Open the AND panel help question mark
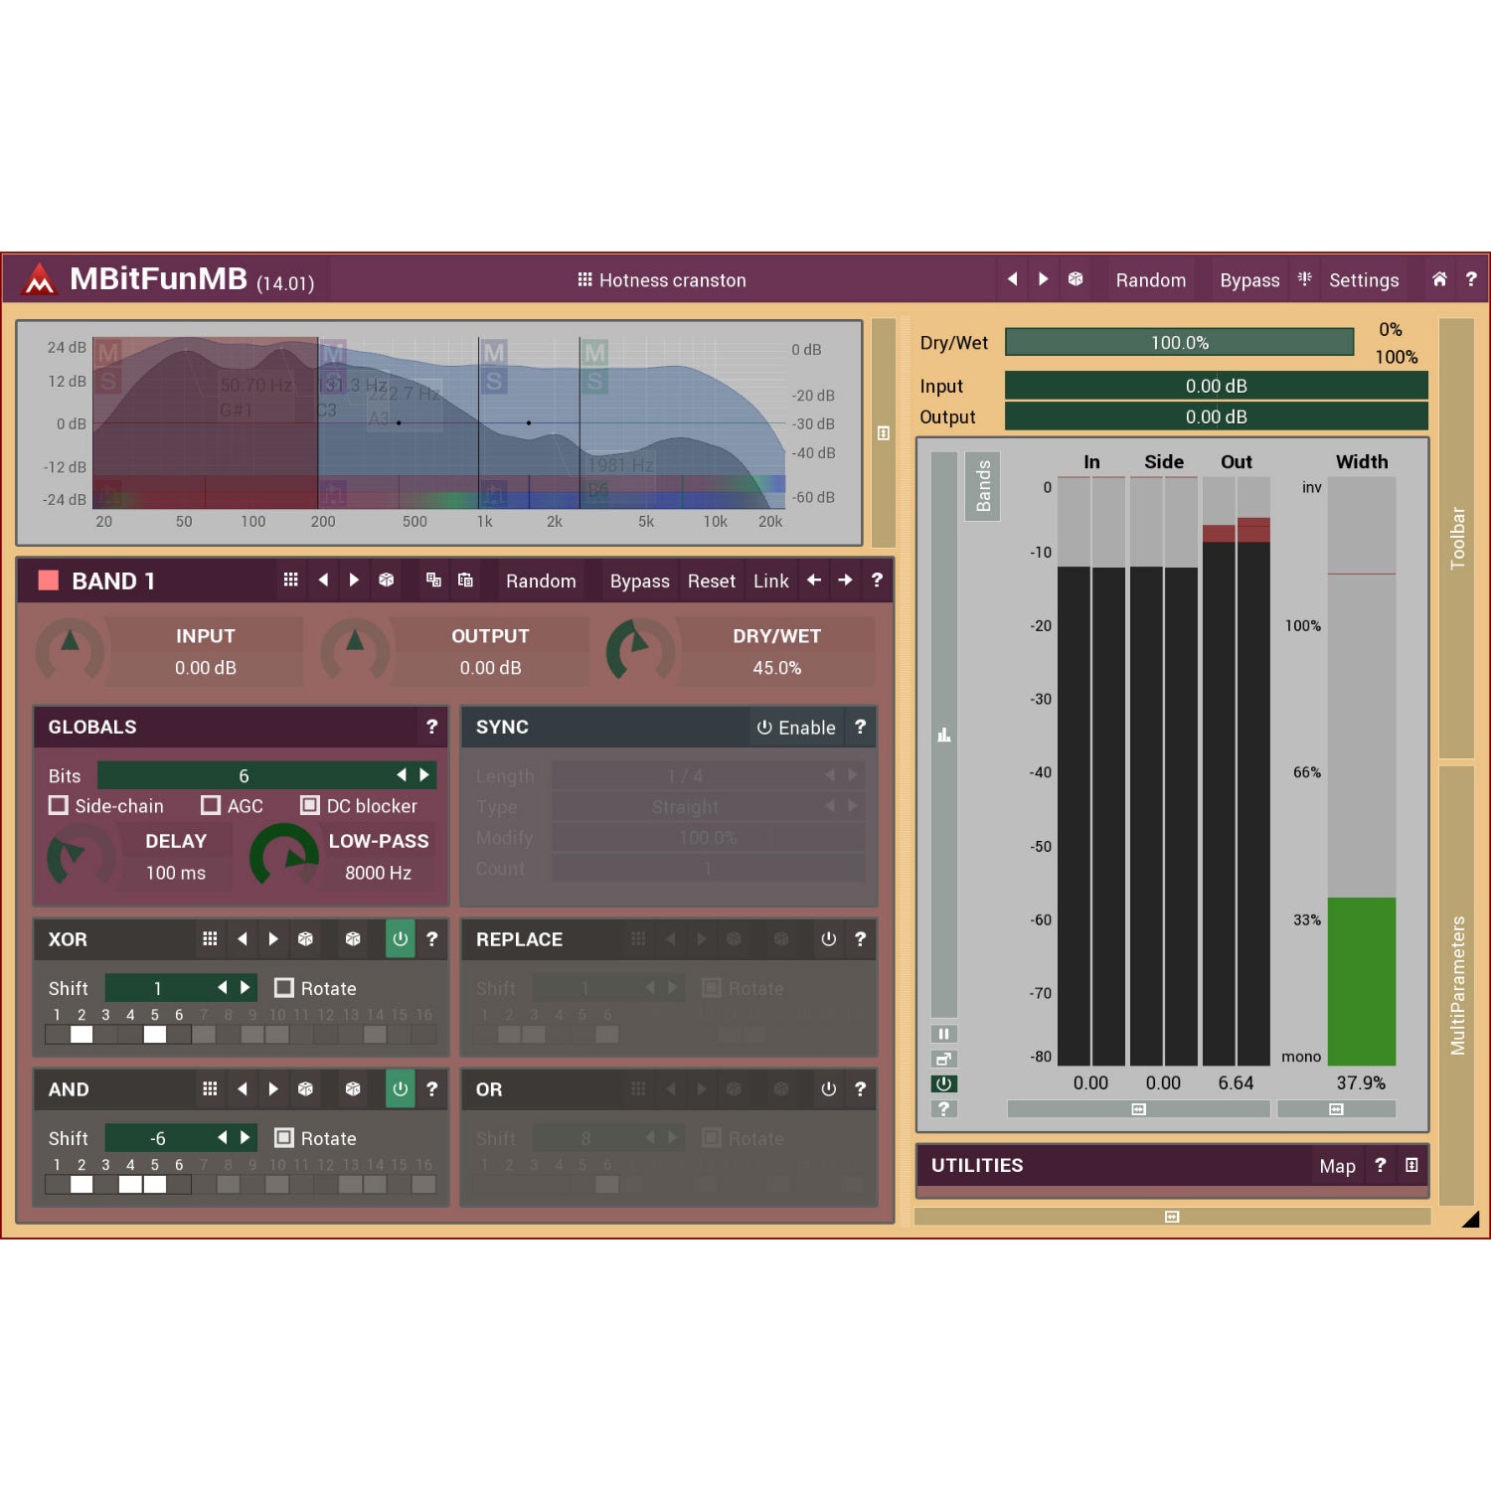This screenshot has width=1491, height=1491. coord(431,1088)
